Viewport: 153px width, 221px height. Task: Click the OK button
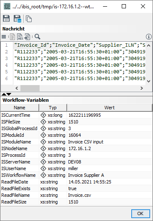[x=140, y=213]
